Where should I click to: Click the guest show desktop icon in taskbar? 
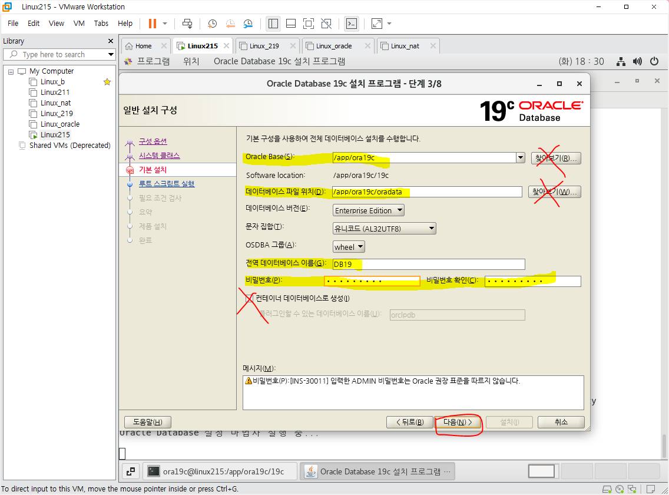pos(131,471)
